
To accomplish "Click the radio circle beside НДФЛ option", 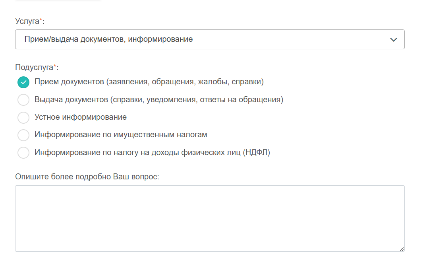I will tap(23, 152).
